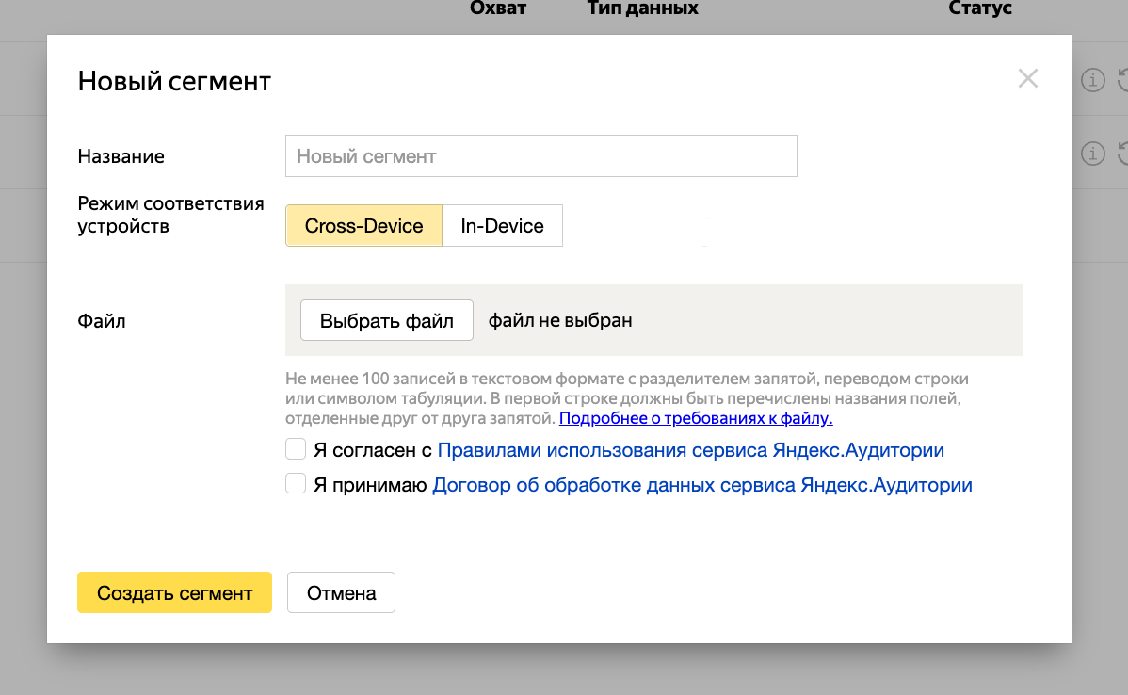The image size is (1128, 695).
Task: Click the refresh arrow icon in the first row
Action: click(x=1123, y=80)
